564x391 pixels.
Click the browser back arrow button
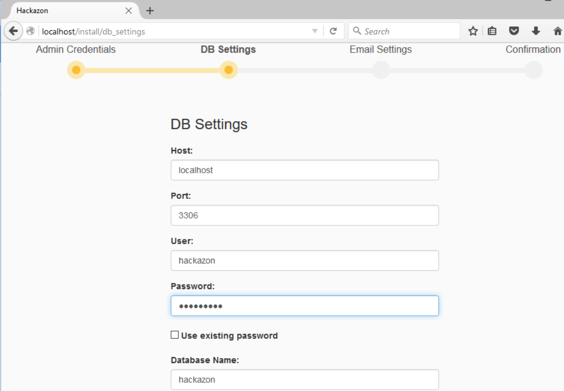(13, 31)
